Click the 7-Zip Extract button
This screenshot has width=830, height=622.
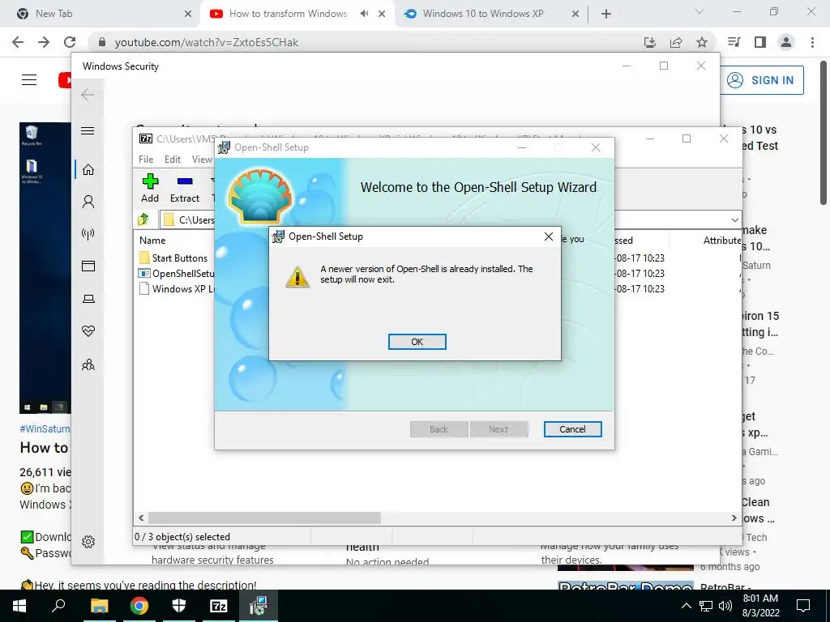(185, 188)
